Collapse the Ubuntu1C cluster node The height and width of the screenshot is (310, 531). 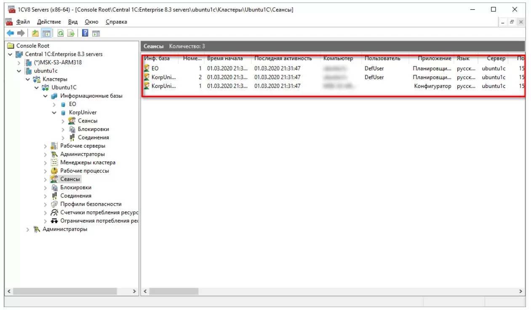pos(37,87)
